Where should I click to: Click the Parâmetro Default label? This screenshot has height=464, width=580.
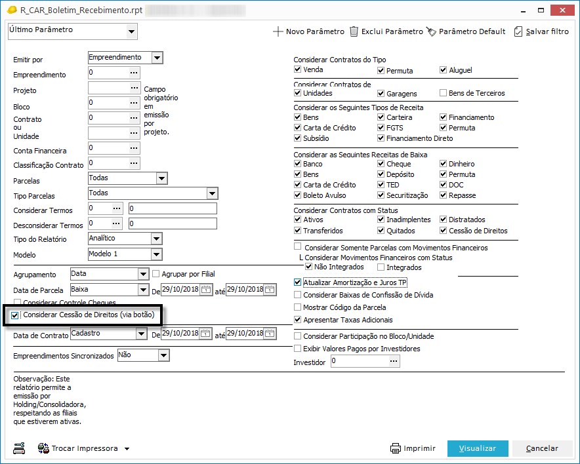coord(472,31)
